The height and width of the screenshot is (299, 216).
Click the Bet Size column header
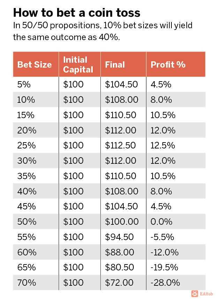[34, 64]
